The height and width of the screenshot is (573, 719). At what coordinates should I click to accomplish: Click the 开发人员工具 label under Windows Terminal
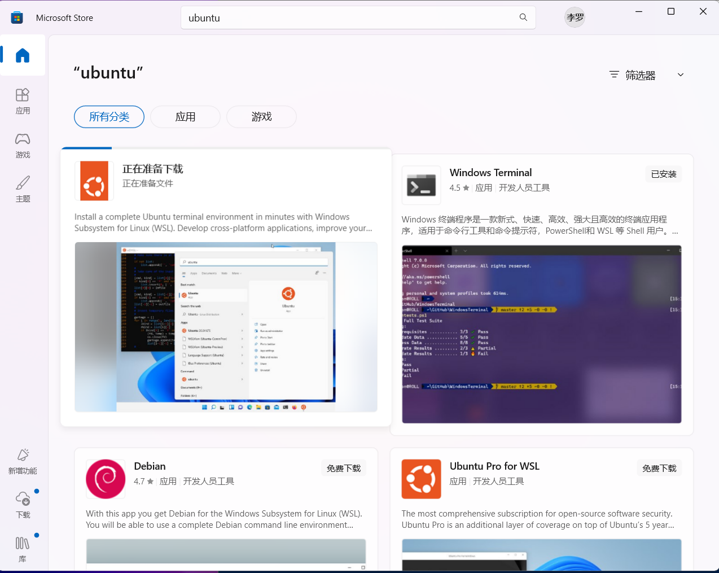coord(524,188)
